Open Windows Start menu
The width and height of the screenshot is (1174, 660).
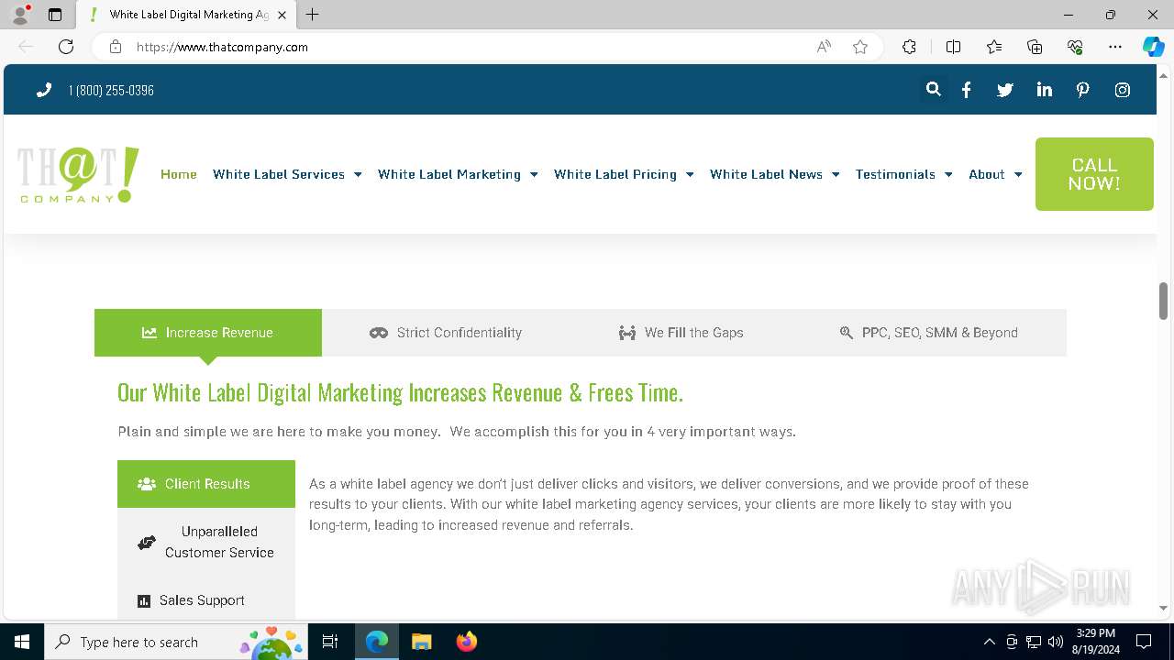22,642
